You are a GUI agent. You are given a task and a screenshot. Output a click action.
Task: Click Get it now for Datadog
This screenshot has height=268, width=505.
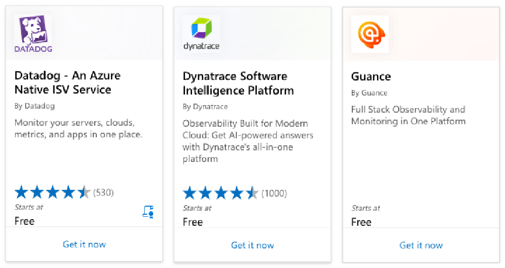pos(84,244)
